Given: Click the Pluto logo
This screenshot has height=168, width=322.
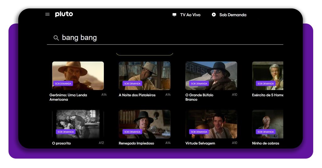Looking at the screenshot, I should pyautogui.click(x=64, y=14).
